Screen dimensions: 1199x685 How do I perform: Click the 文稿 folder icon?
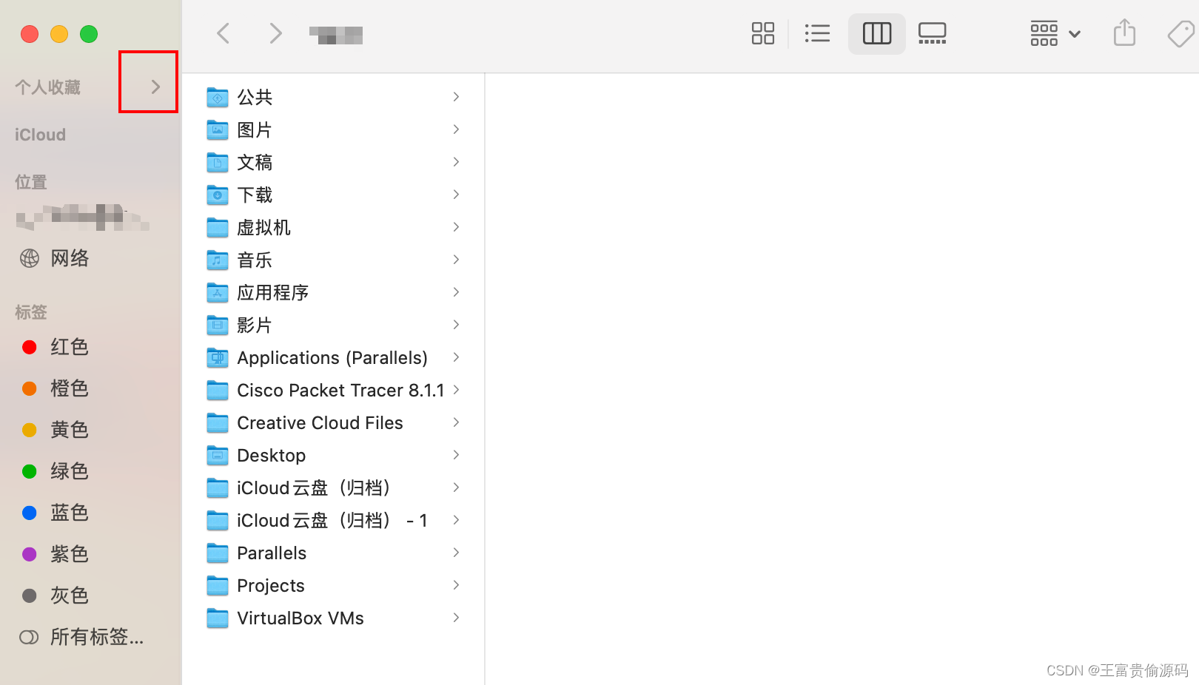(x=218, y=162)
